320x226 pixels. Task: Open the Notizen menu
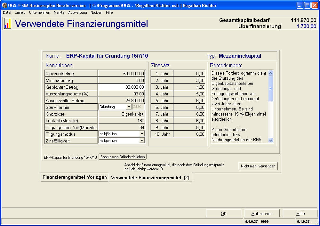coord(96,12)
